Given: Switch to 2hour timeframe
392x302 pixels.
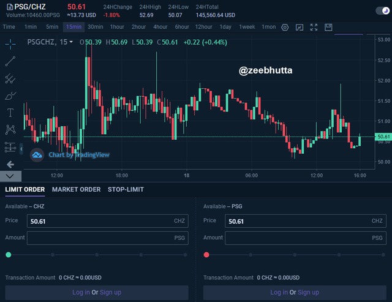Looking at the screenshot, I should 139,27.
